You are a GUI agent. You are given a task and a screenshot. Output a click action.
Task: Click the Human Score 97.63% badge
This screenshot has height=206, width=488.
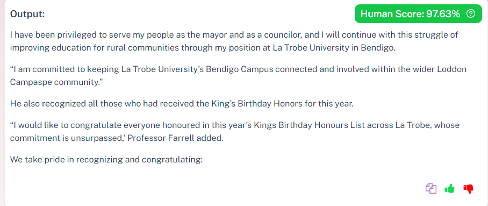(418, 13)
